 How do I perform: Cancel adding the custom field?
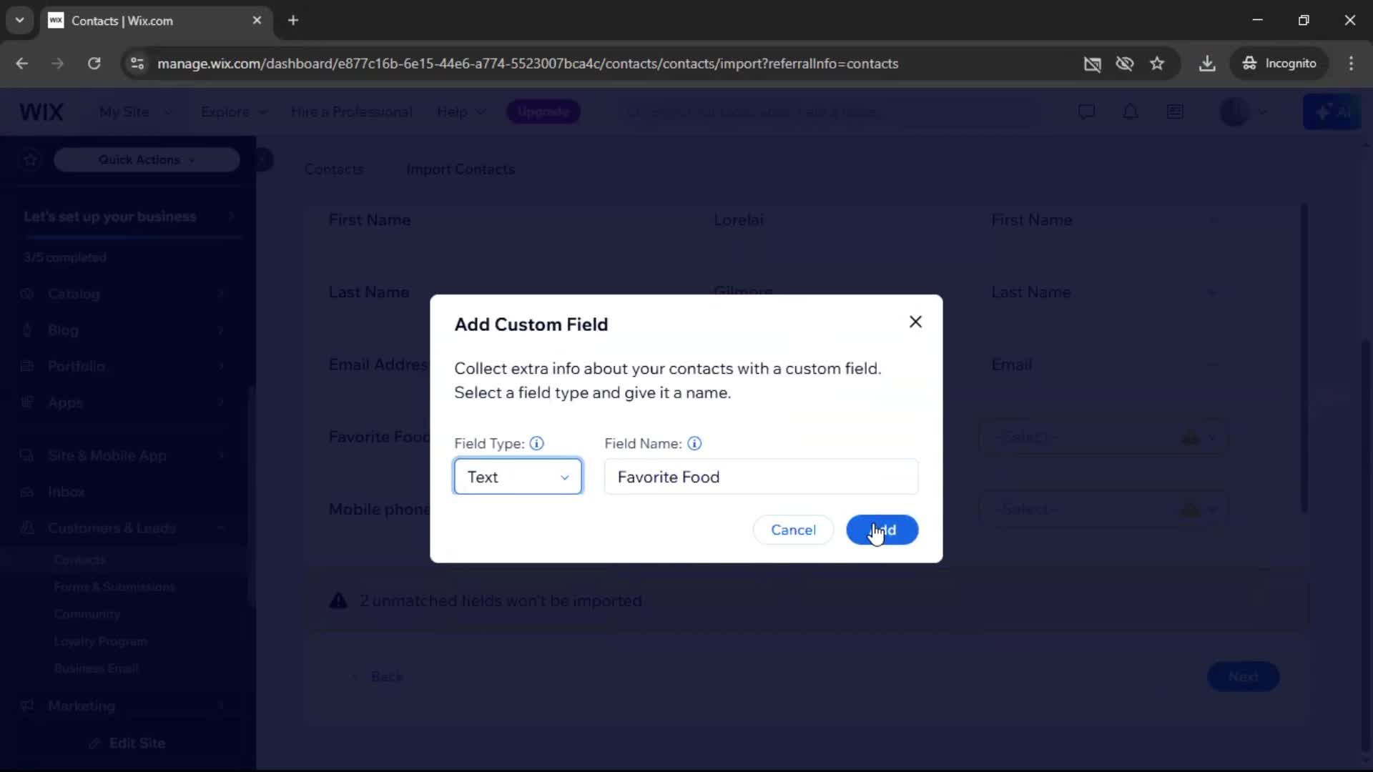(x=793, y=530)
